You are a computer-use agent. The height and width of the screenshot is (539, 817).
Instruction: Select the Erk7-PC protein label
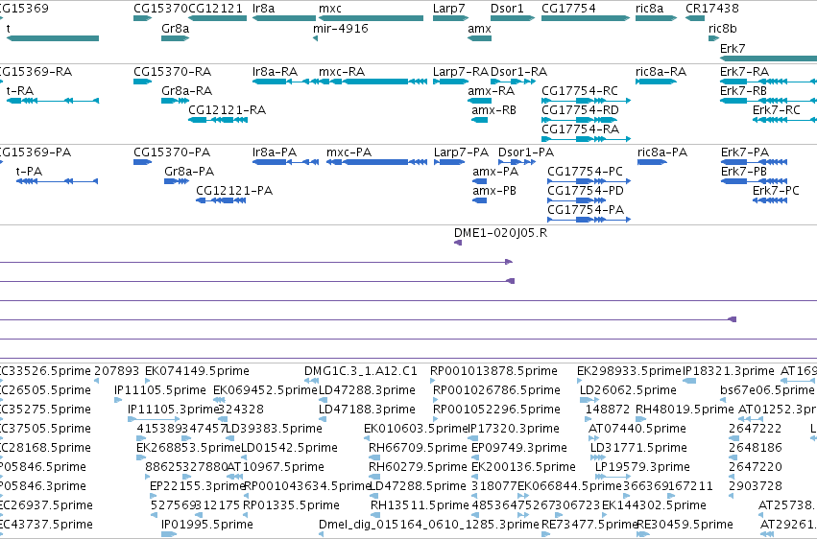click(776, 191)
